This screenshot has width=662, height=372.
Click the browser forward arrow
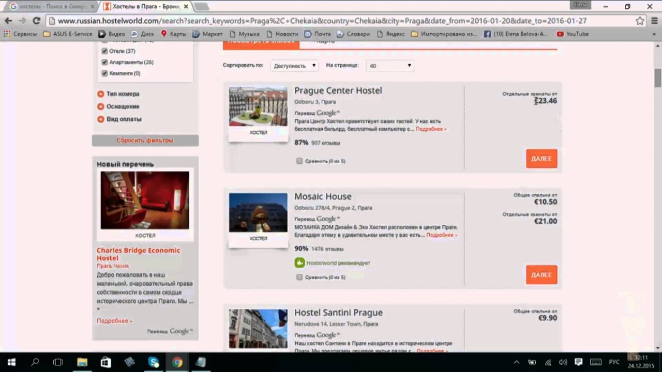click(22, 21)
